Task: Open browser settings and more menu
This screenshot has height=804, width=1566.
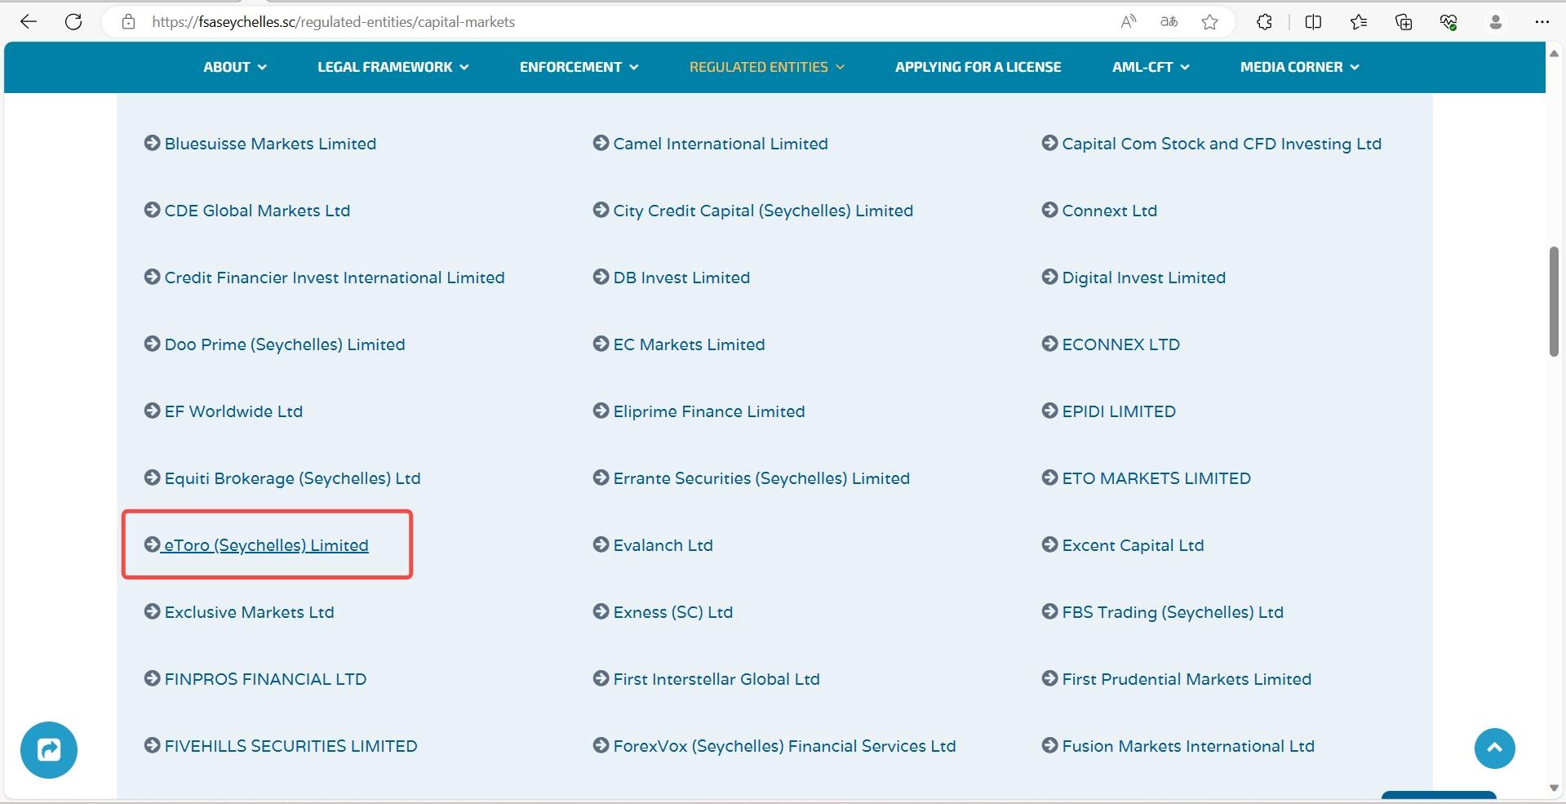Action: [x=1542, y=22]
